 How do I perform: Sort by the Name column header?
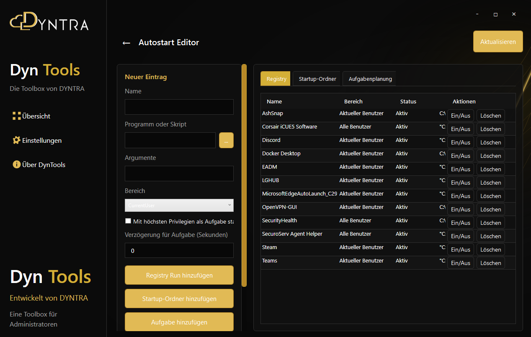click(x=274, y=101)
